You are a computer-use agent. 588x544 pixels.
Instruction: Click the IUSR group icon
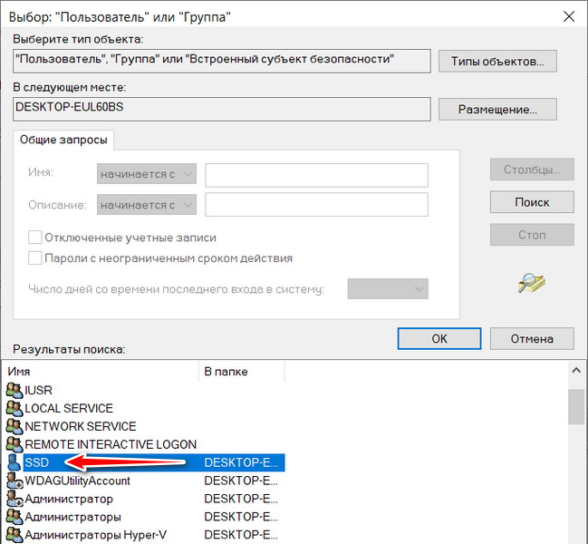click(14, 390)
